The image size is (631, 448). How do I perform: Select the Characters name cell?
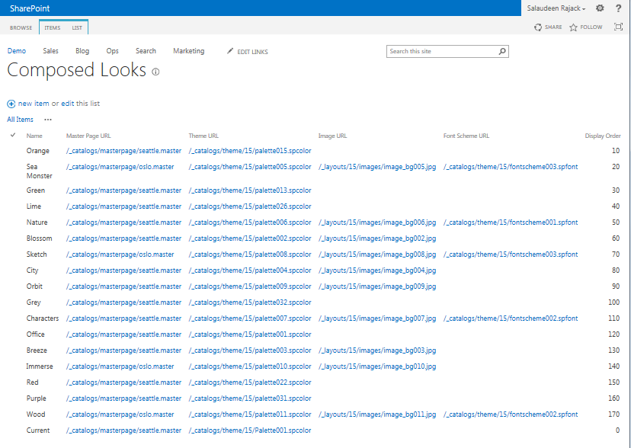point(42,318)
